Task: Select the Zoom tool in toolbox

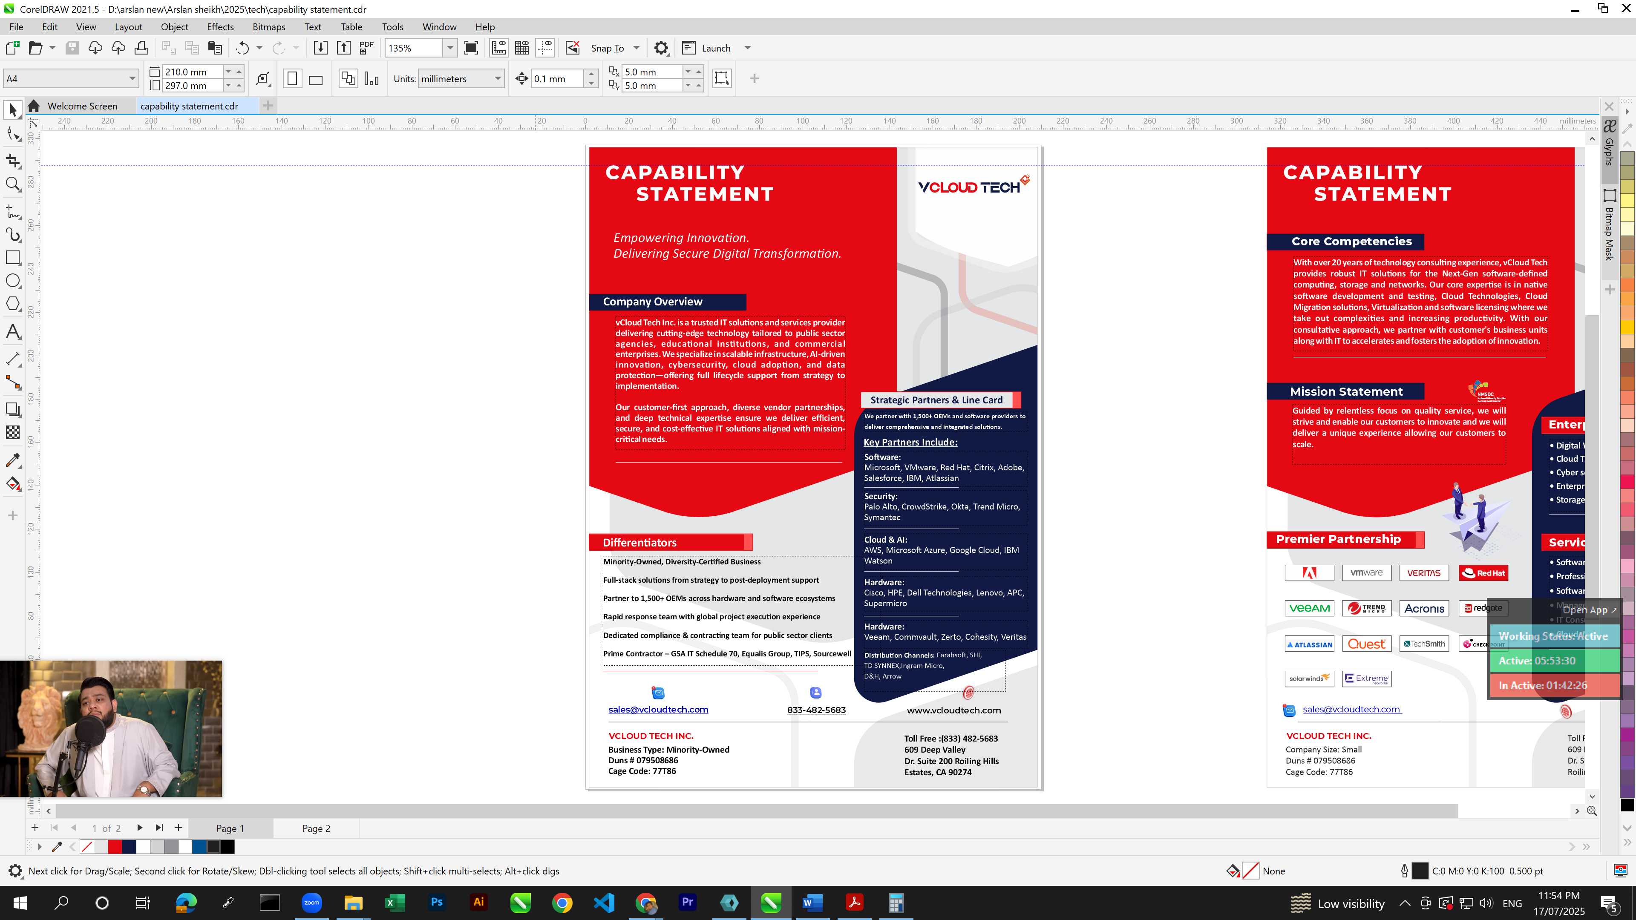Action: point(13,184)
